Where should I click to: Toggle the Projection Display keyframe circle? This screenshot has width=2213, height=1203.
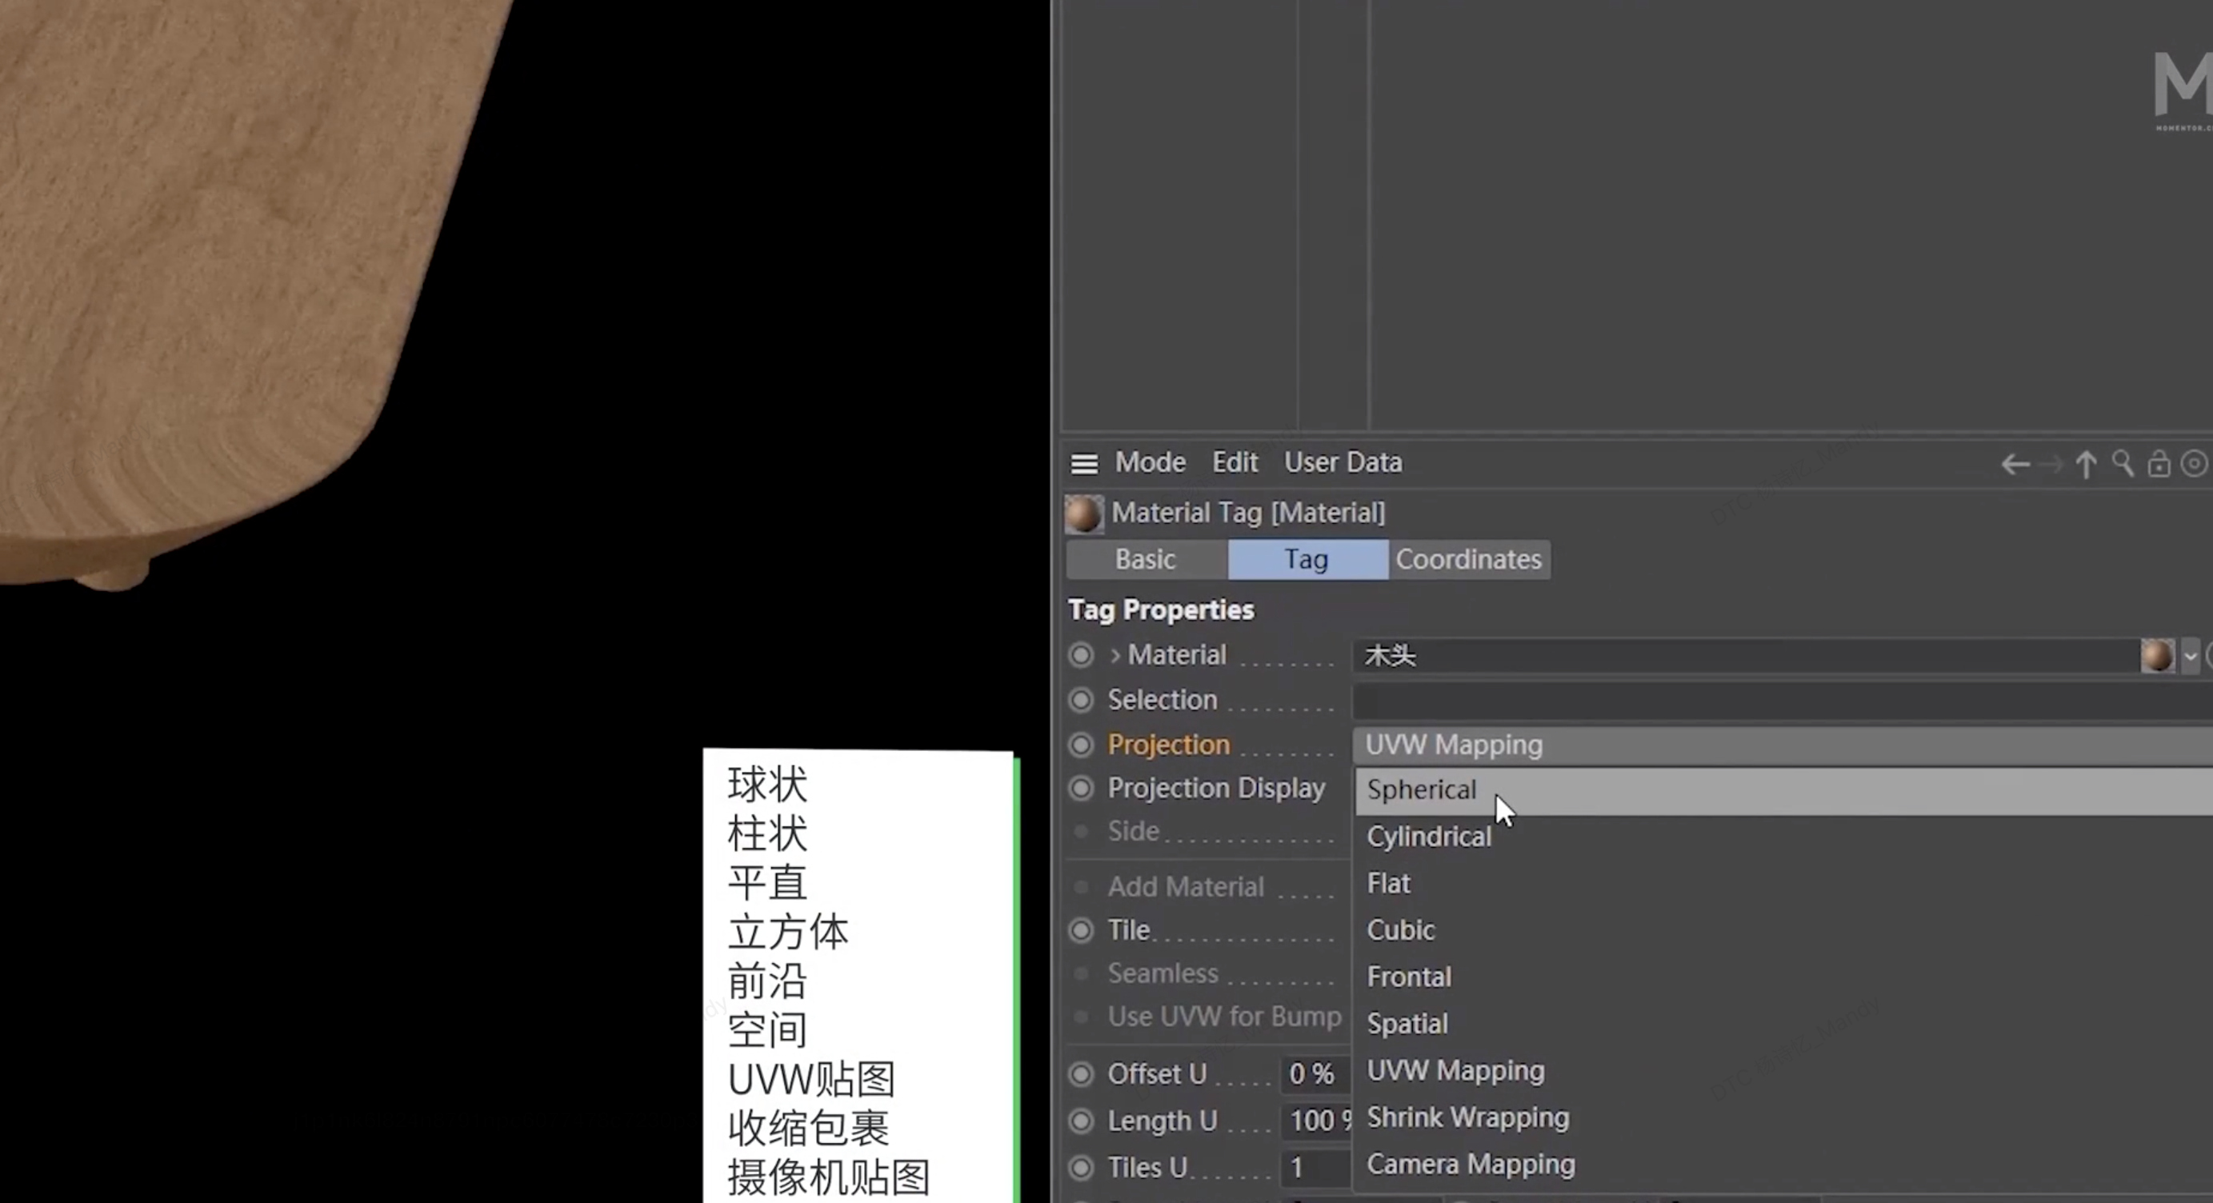coord(1081,788)
